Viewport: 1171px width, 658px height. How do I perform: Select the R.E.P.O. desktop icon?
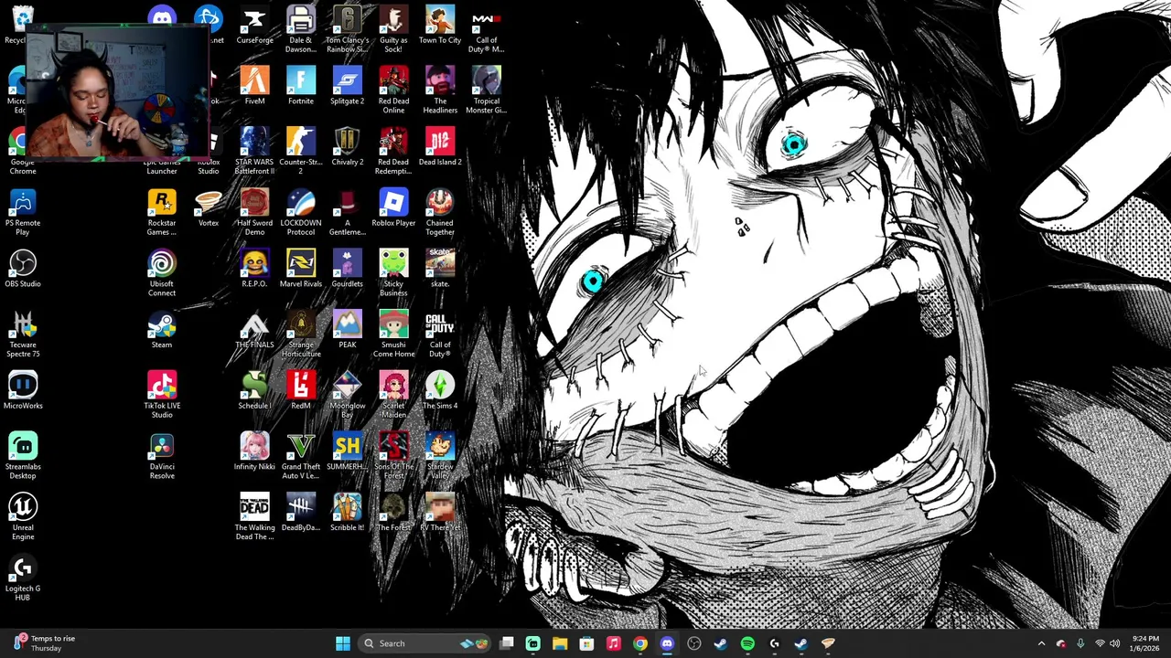[254, 270]
